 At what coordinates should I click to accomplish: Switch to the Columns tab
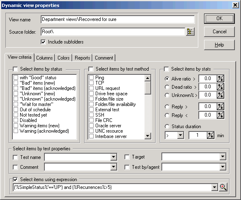pyautogui.click(x=44, y=58)
